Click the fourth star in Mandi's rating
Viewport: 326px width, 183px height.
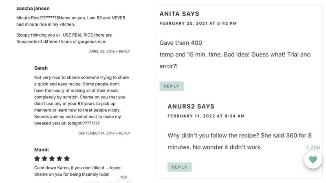pos(59,159)
